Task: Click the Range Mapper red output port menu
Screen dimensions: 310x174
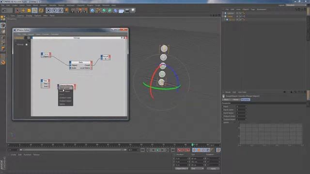Action: pos(75,86)
